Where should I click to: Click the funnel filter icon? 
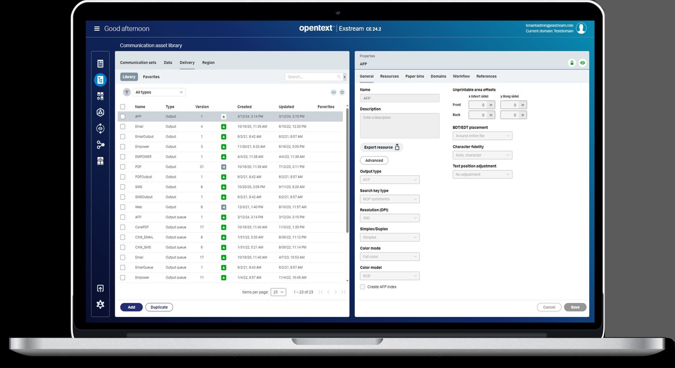(127, 92)
